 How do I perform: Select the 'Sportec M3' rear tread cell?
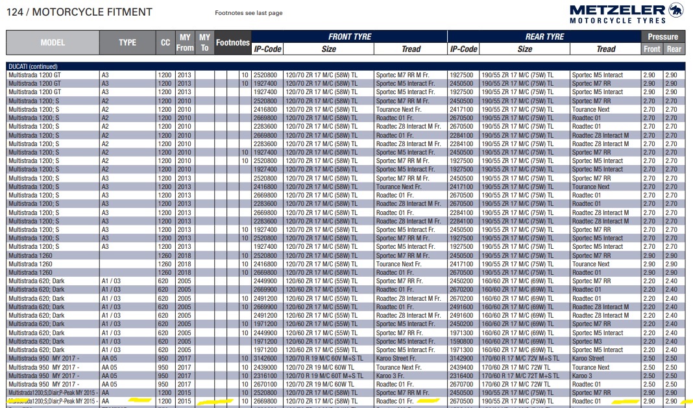pyautogui.click(x=587, y=341)
